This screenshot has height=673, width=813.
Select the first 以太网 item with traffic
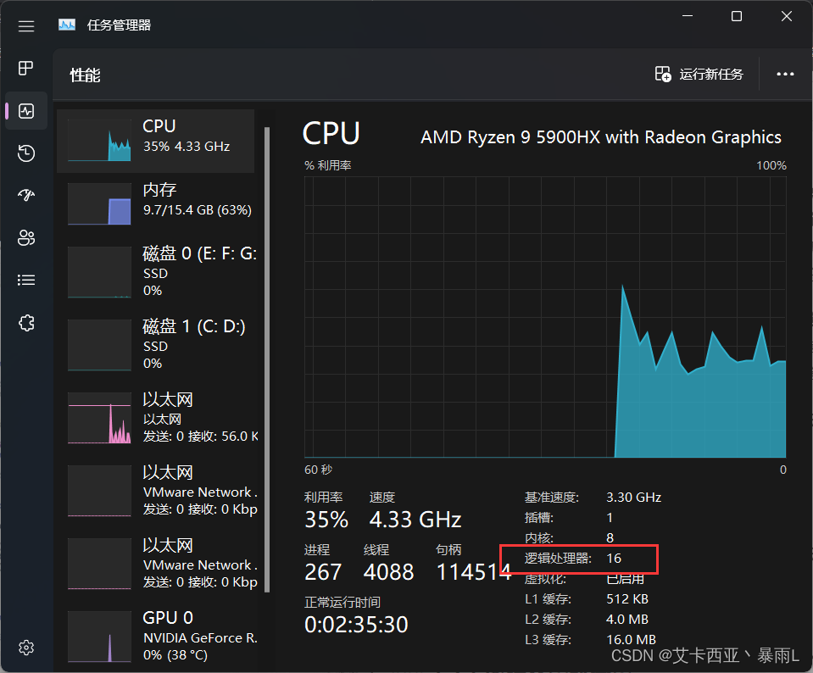click(x=155, y=417)
